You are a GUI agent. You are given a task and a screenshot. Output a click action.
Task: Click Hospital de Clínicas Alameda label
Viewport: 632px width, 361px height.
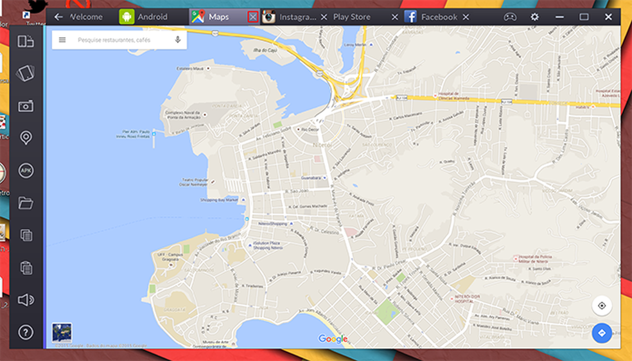454,96
